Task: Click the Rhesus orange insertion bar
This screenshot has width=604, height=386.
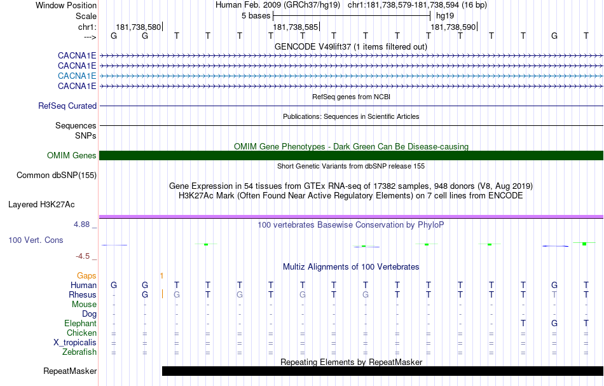Action: [162, 294]
